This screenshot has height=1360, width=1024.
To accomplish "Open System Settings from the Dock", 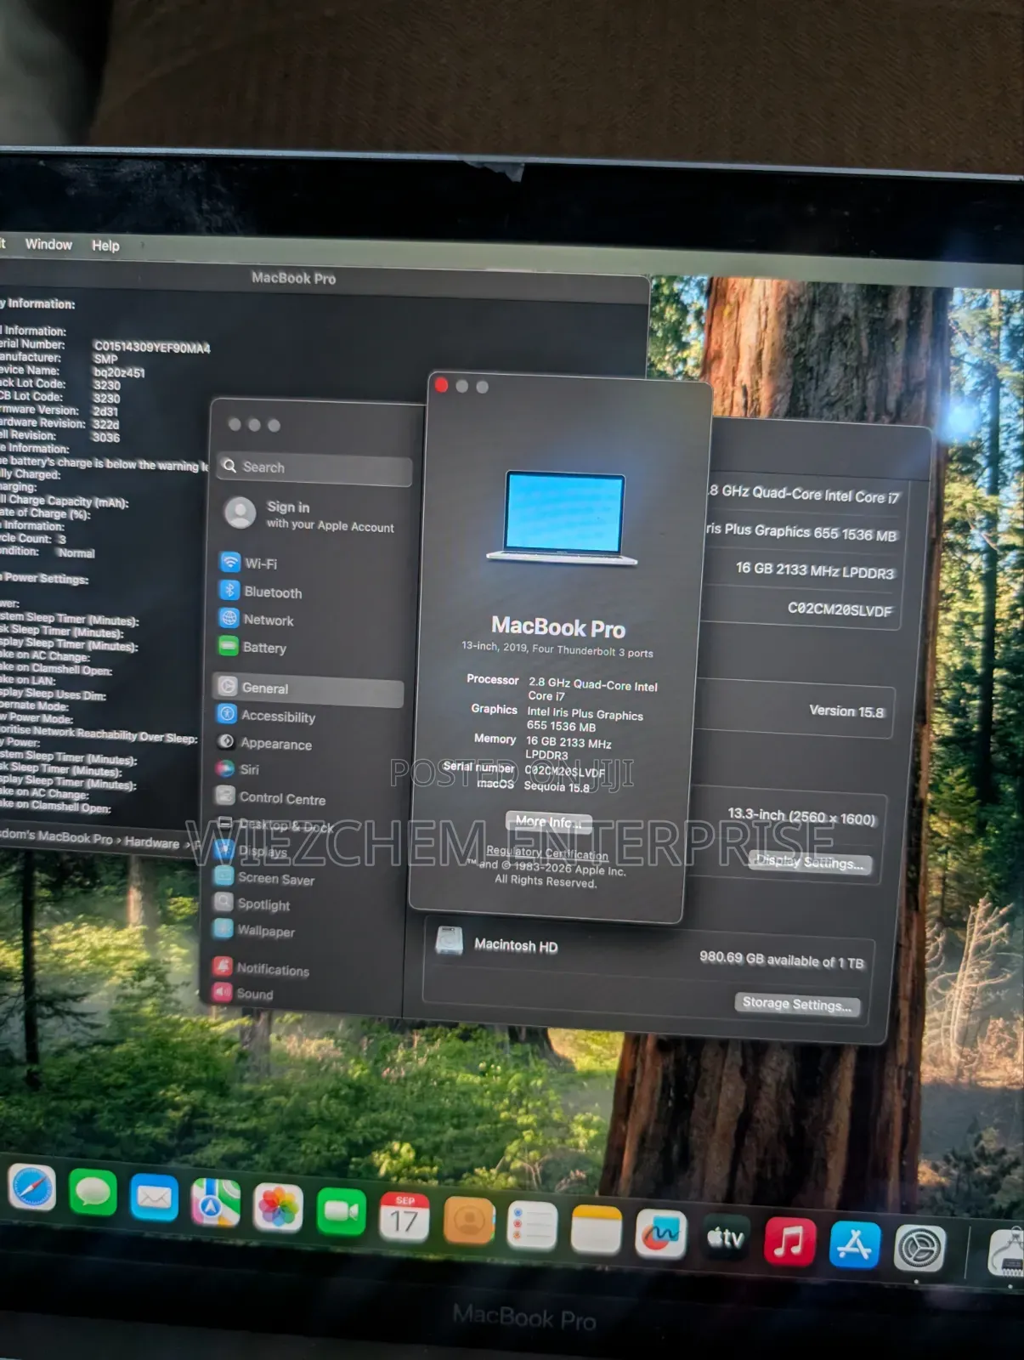I will pos(919,1249).
